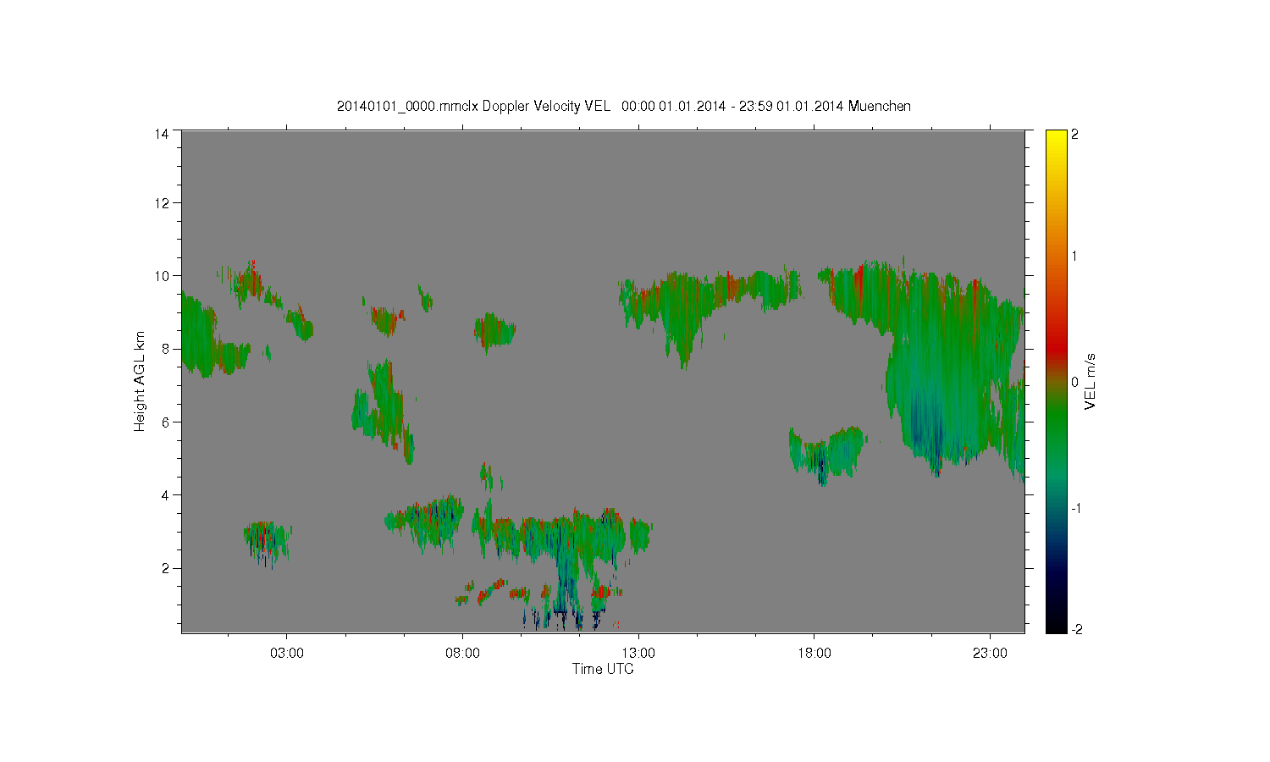Screen dimensions: 1270x762
Task: Click the 'VEL m/s' colorbar label
Action: pyautogui.click(x=1091, y=383)
